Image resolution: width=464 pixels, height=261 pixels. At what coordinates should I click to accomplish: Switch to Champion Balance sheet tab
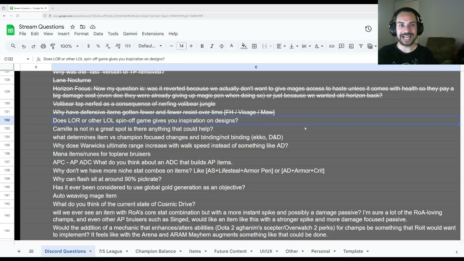(156, 251)
